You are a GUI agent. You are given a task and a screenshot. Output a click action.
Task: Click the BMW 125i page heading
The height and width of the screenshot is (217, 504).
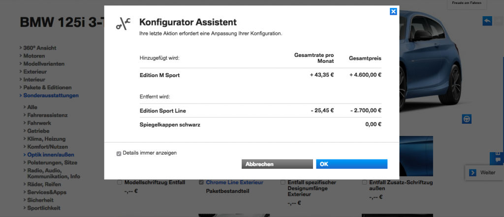pyautogui.click(x=62, y=22)
